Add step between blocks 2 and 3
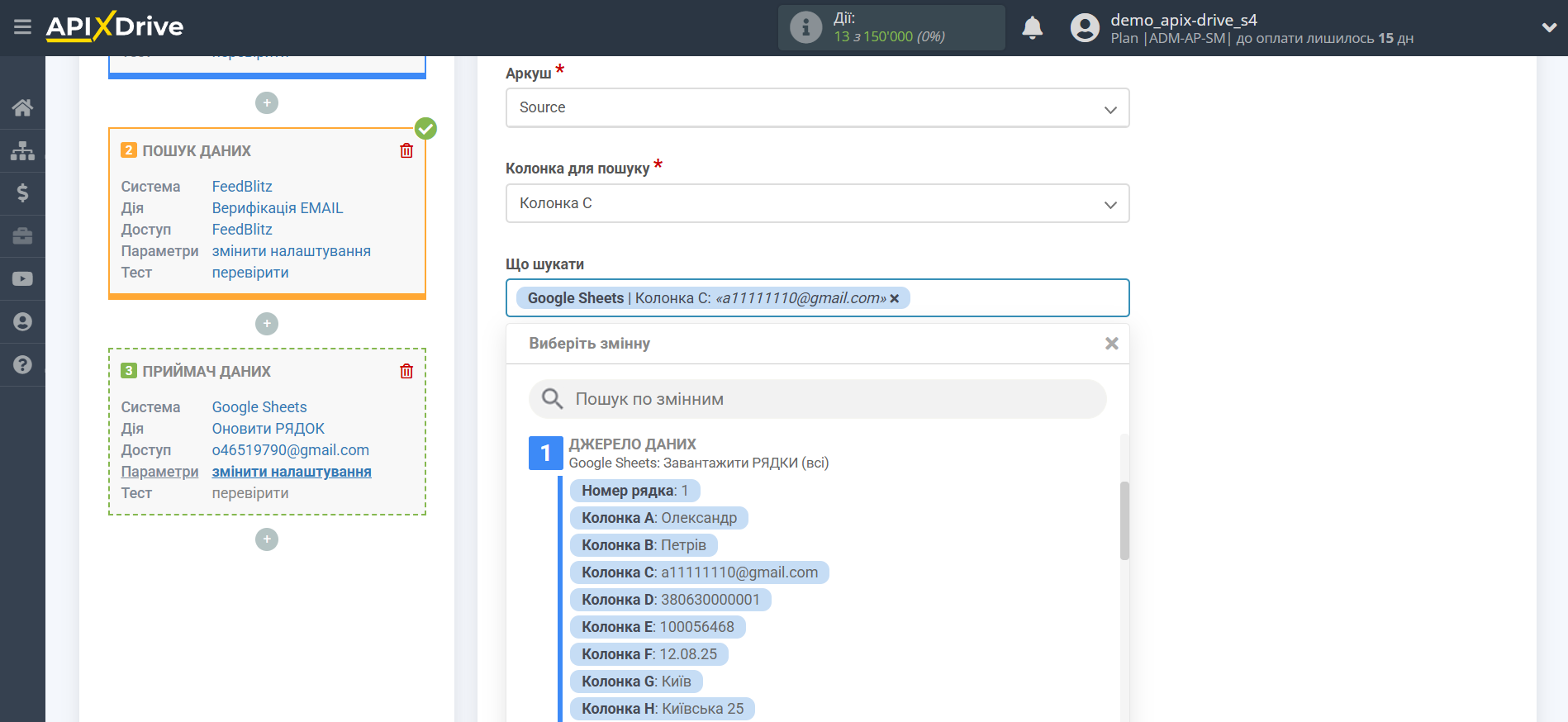Image resolution: width=1568 pixels, height=722 pixels. click(267, 324)
